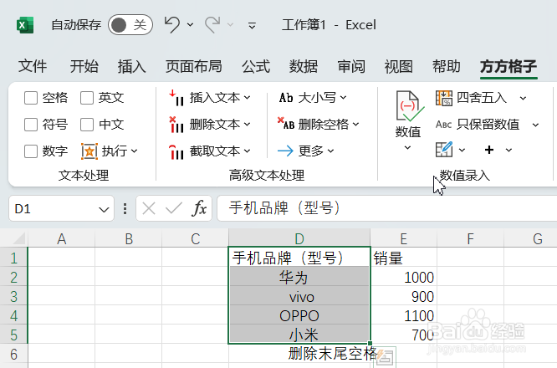Image resolution: width=557 pixels, height=368 pixels.
Task: Click the formula bar confirm checkmark
Action: tap(174, 208)
